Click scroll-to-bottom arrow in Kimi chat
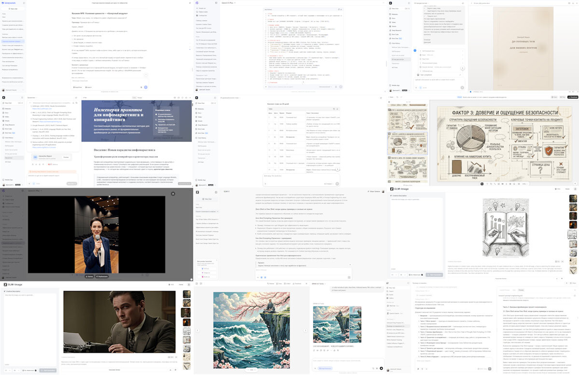Image resolution: width=579 pixels, height=375 pixels. pos(337,169)
